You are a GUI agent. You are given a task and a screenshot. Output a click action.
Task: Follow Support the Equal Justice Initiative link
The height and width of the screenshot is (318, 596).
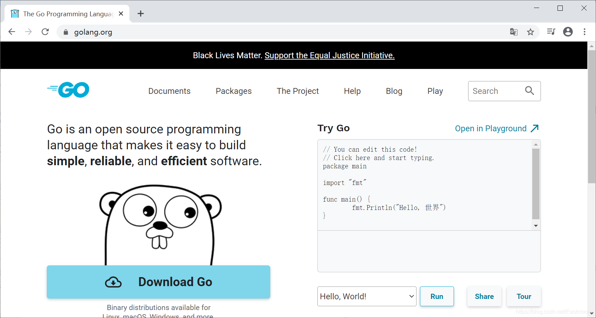coord(330,55)
